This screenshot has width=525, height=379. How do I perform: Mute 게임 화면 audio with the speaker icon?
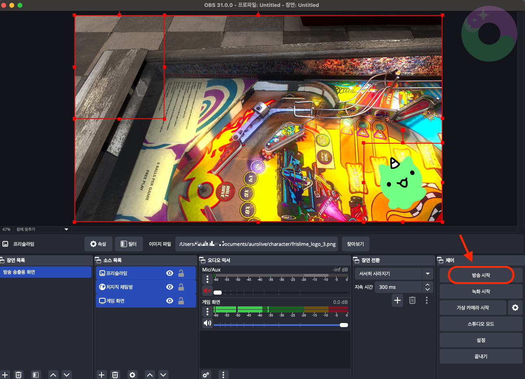[x=207, y=323]
